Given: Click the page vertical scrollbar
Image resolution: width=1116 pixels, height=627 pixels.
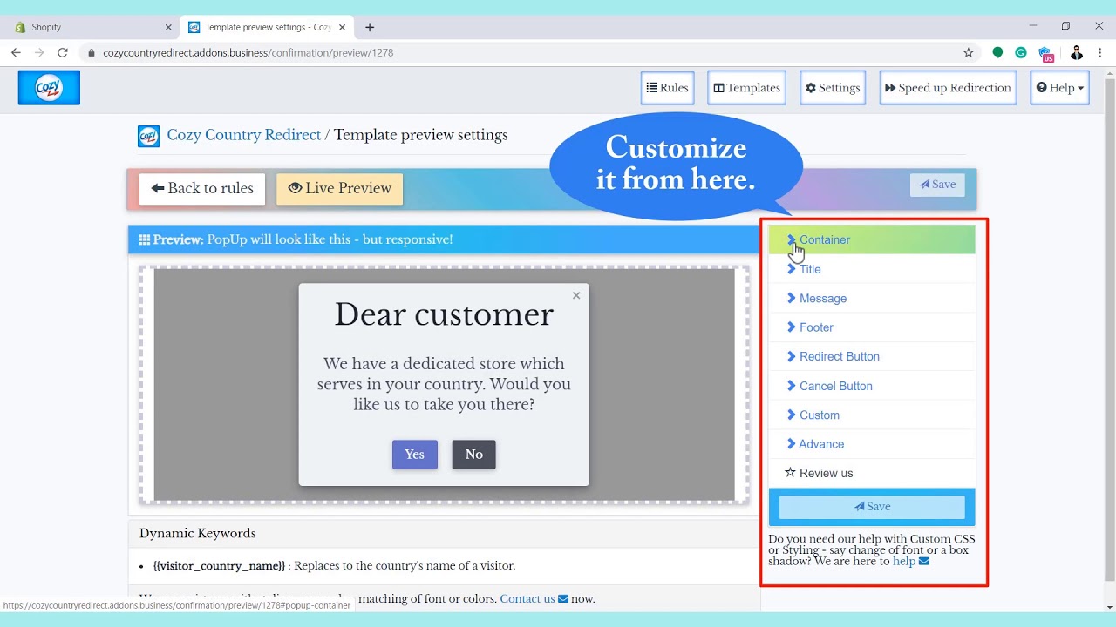Looking at the screenshot, I should pyautogui.click(x=1109, y=331).
